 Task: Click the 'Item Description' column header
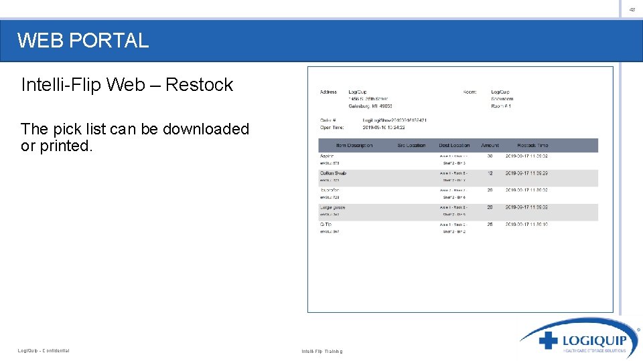354,145
